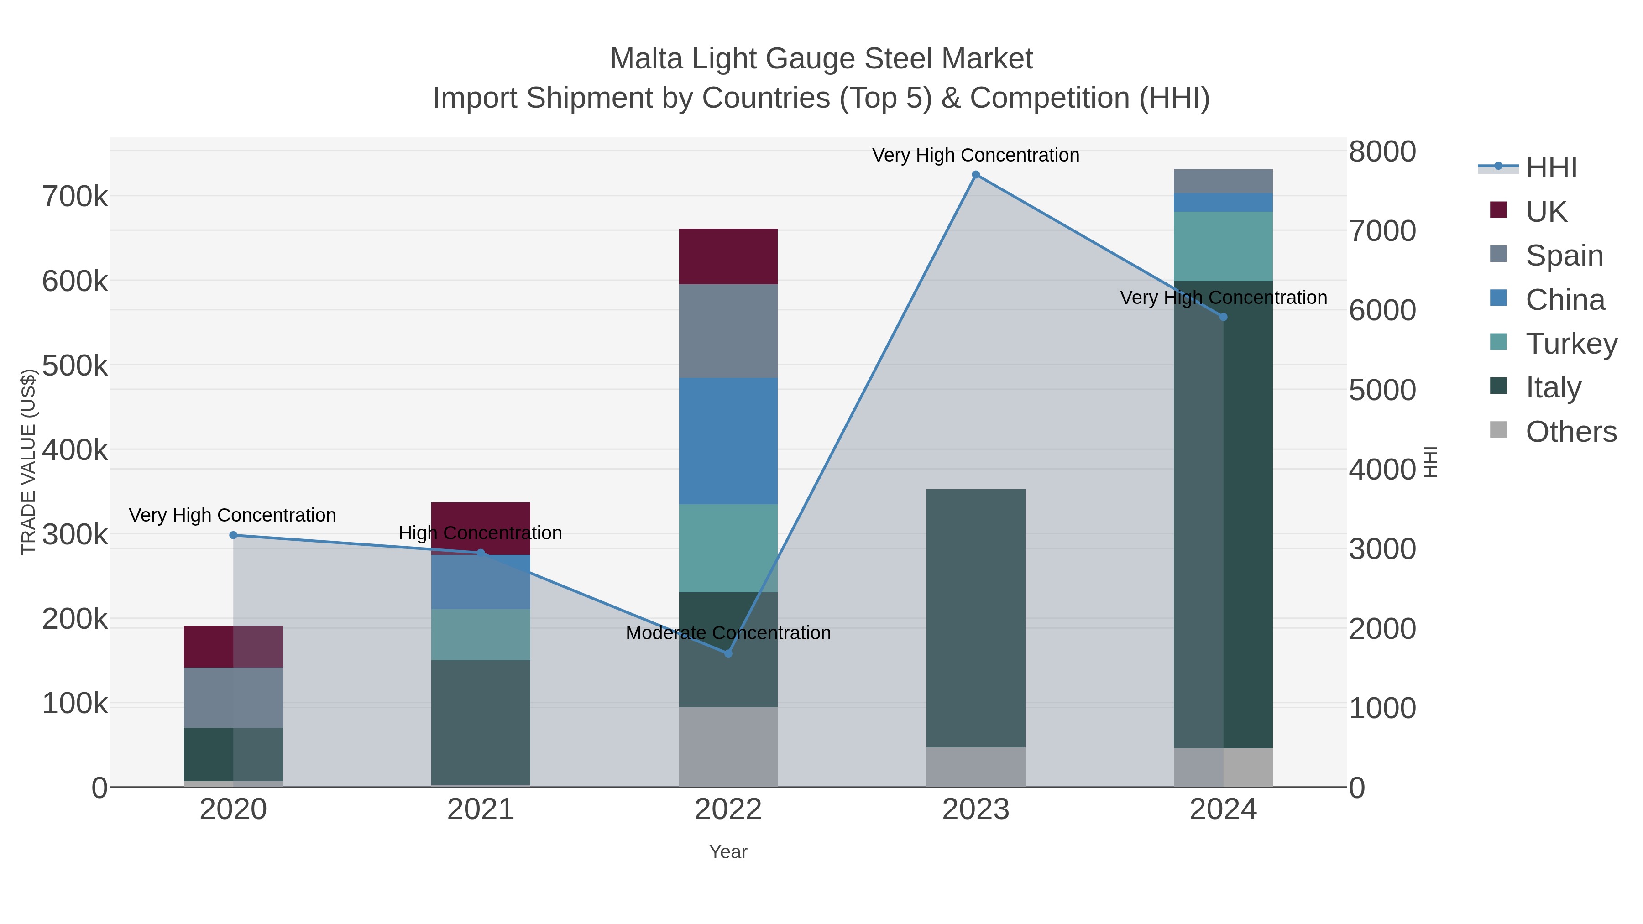Click the 'Moderate Concentration' annotation
This screenshot has width=1643, height=924.
(x=728, y=633)
